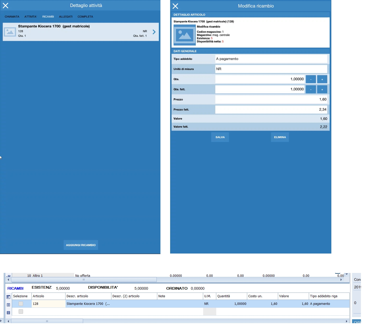
Task: Select the Stampante Kiocera 1700 description cell in the grid
Action: pos(88,304)
